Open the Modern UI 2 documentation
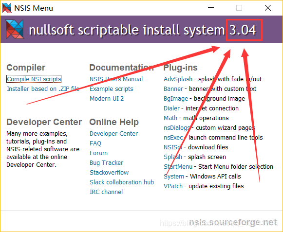The image size is (283, 232). [x=107, y=98]
